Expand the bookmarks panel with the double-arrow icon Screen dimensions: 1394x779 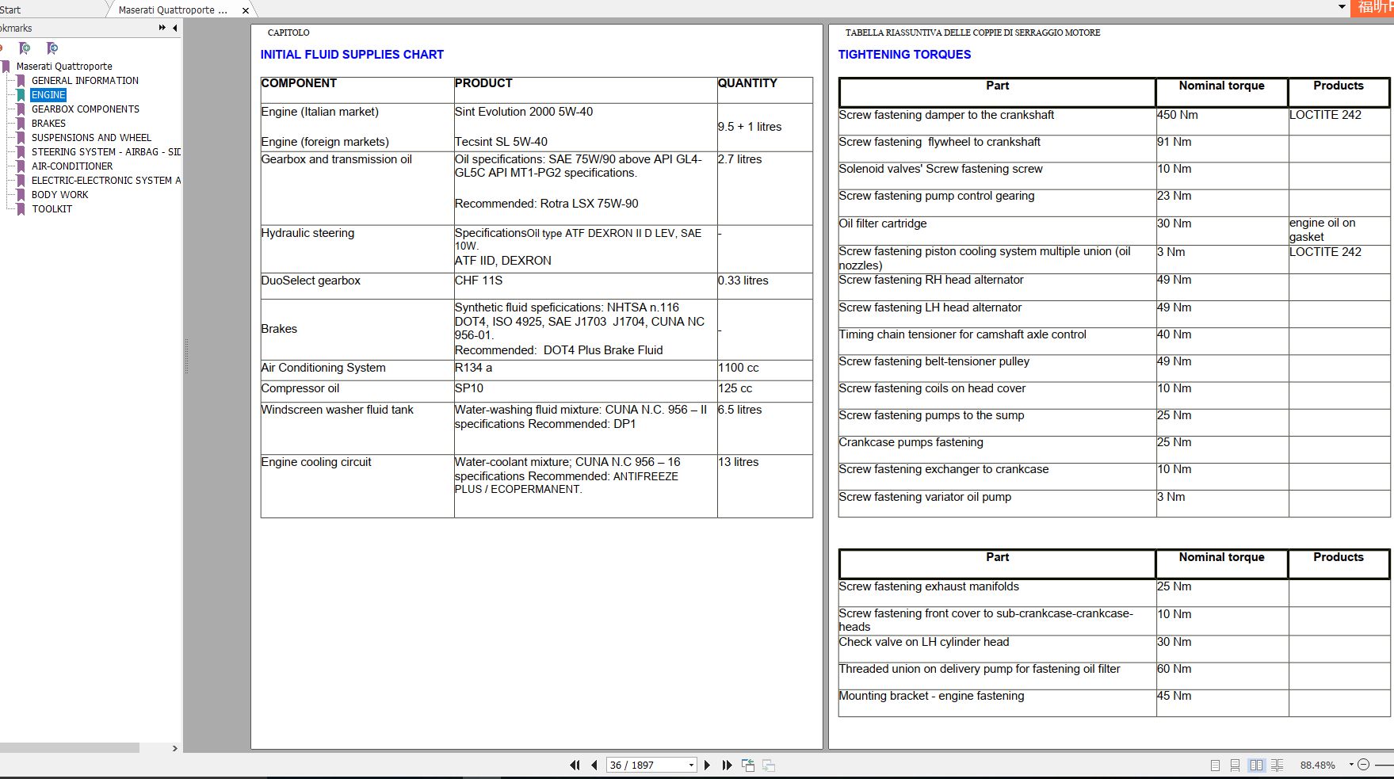(162, 28)
